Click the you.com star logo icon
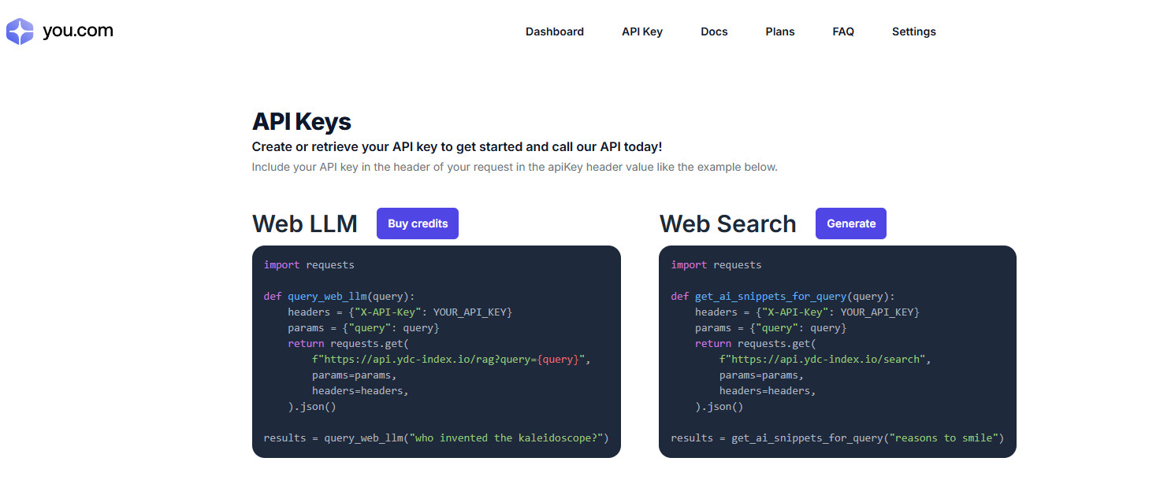1160x480 pixels. point(20,31)
